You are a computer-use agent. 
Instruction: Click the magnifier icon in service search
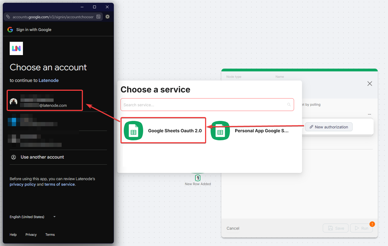click(x=289, y=105)
